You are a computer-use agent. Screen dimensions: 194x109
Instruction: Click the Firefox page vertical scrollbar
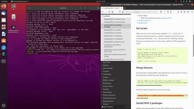click(x=193, y=46)
